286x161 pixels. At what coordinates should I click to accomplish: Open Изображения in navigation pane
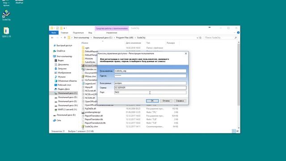[x=64, y=72]
